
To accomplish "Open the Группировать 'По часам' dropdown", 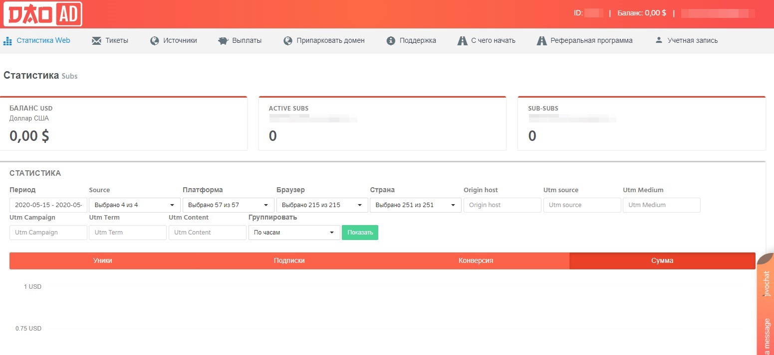I will pyautogui.click(x=294, y=233).
